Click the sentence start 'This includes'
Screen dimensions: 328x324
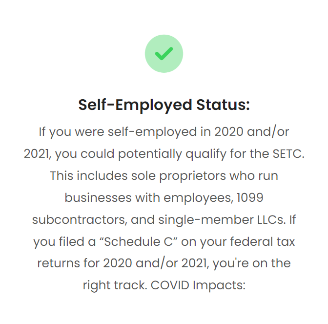[x=89, y=176]
